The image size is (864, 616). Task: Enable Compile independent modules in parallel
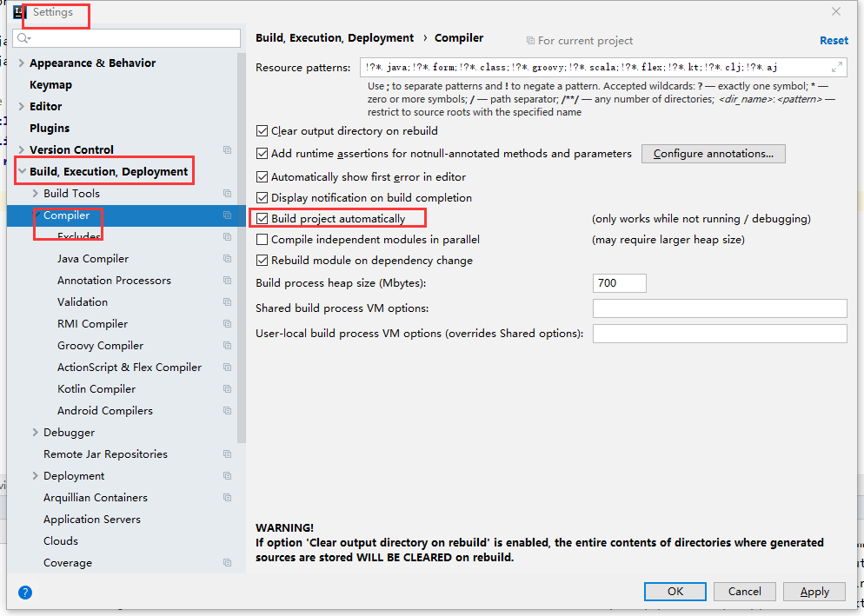[x=263, y=240]
